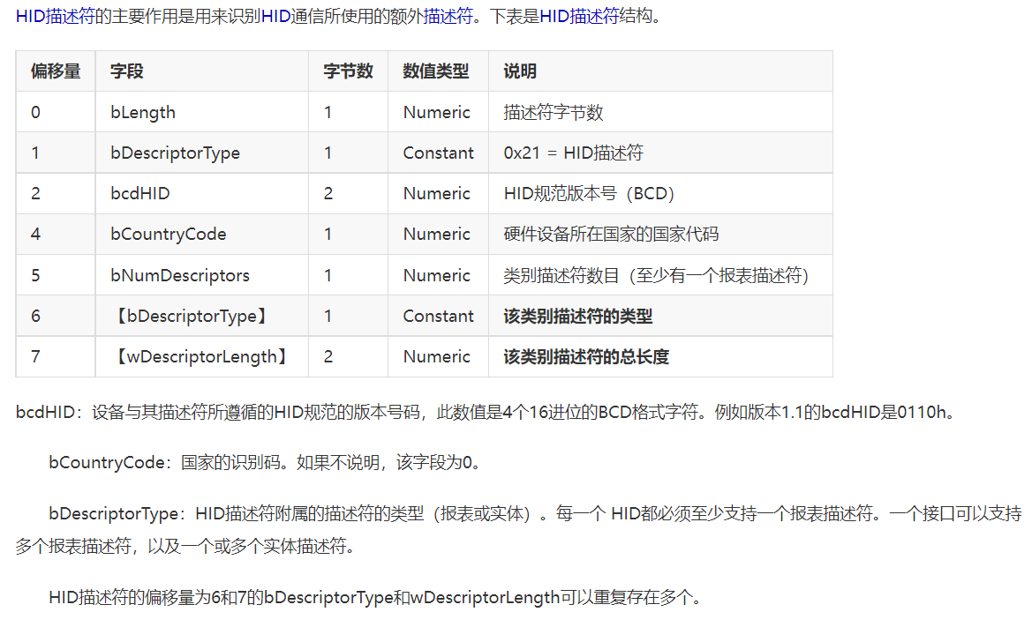Click the 说明 column header
Image resolution: width=1032 pixels, height=627 pixels.
click(x=520, y=71)
